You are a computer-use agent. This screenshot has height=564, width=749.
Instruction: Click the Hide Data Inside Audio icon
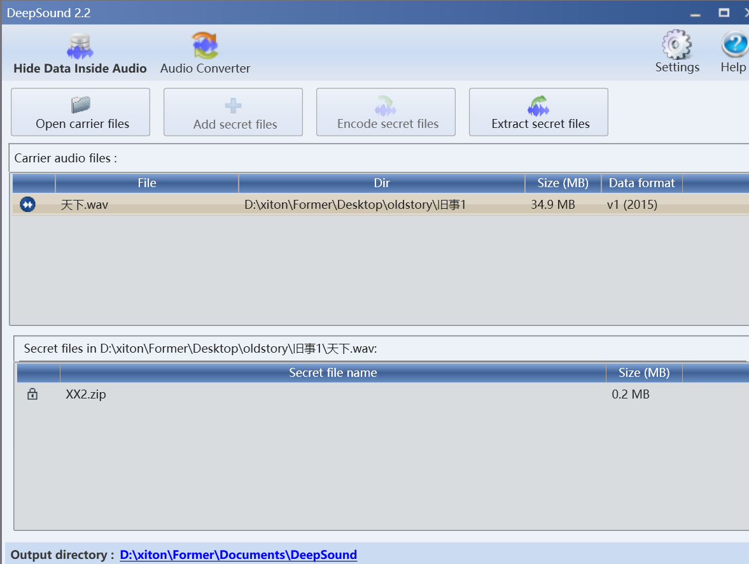point(80,47)
